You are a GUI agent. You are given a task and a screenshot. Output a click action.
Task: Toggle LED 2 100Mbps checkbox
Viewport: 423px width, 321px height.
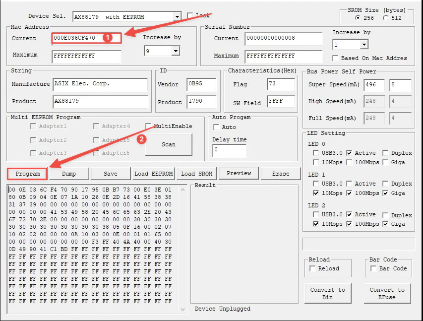pyautogui.click(x=349, y=224)
